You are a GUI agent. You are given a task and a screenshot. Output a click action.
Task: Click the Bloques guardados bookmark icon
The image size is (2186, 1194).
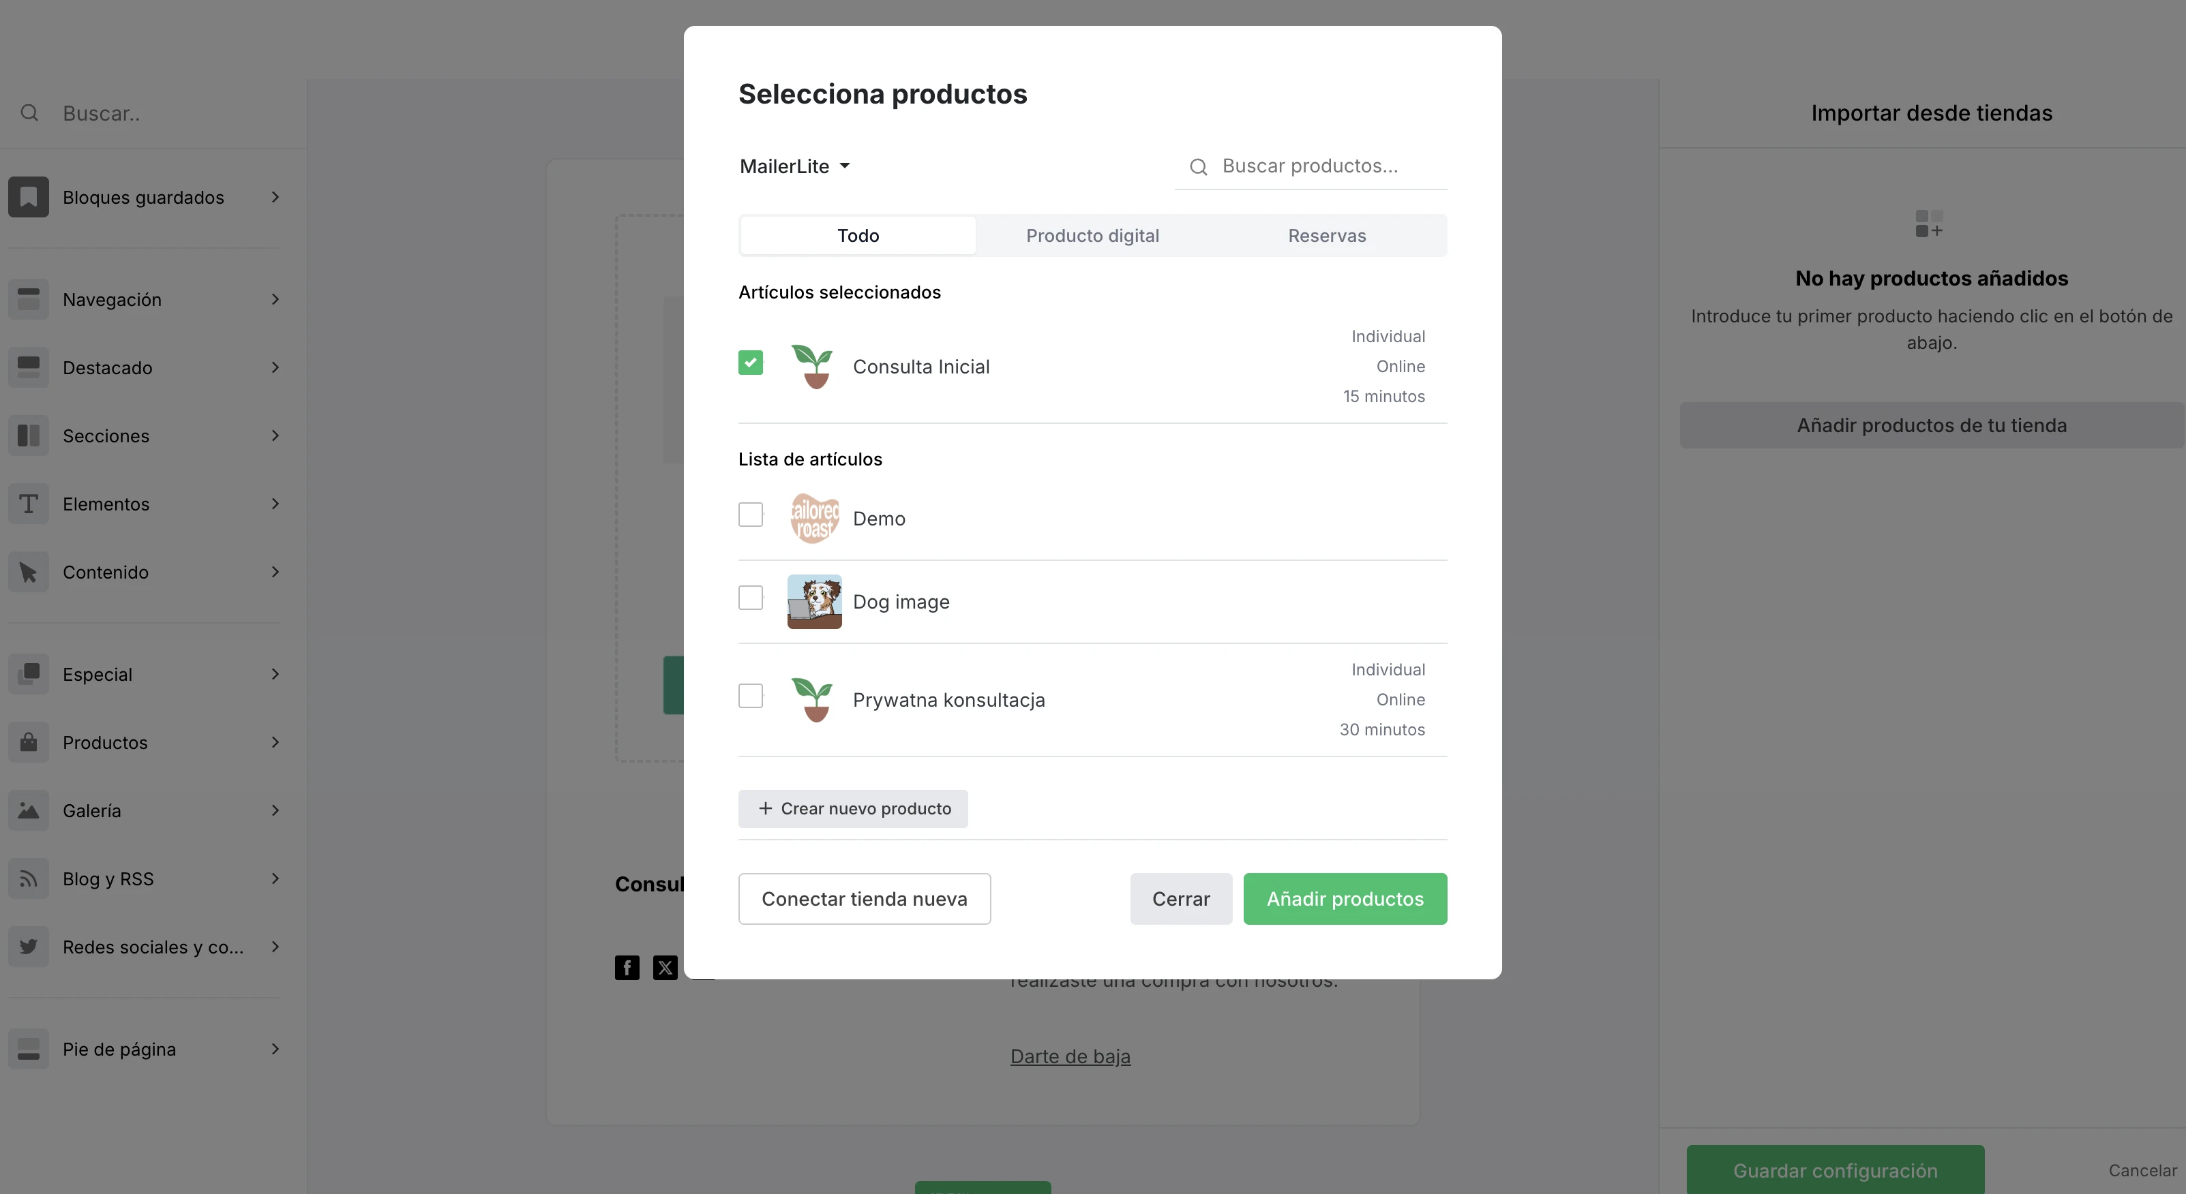(x=28, y=197)
